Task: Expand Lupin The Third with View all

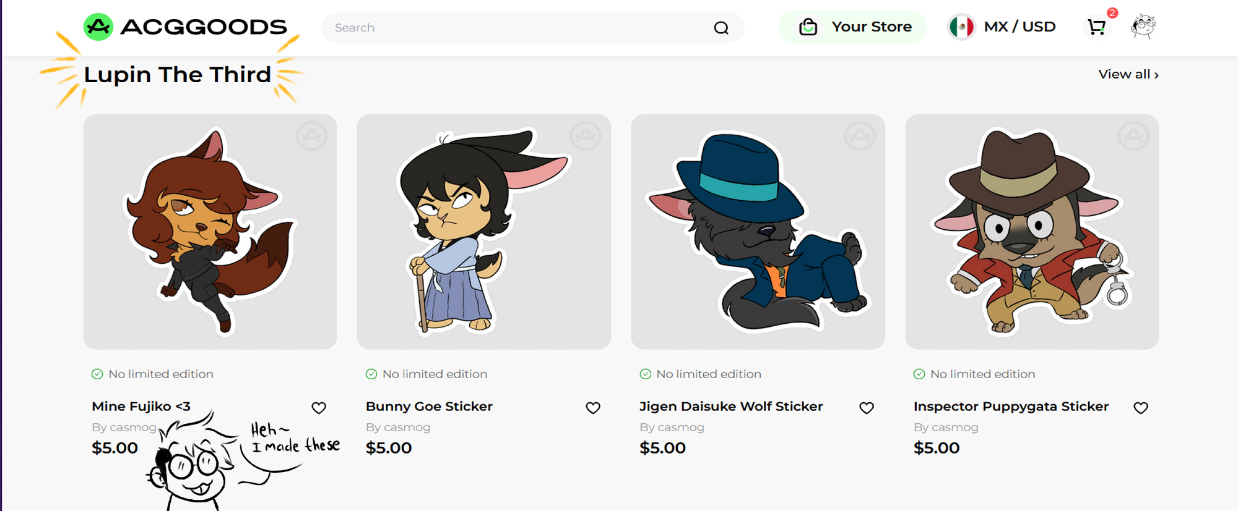Action: click(x=1128, y=74)
